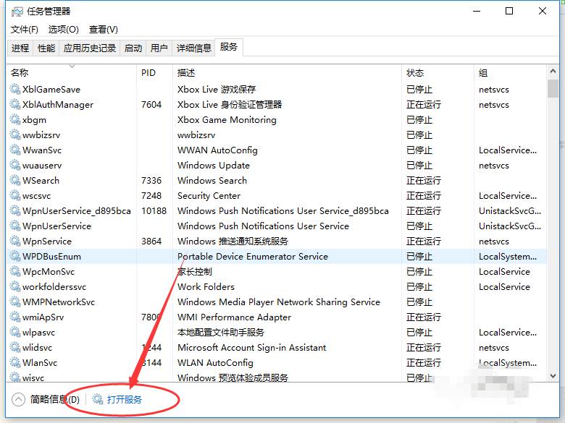Image resolution: width=565 pixels, height=423 pixels.
Task: Select the WLAN AutoConfig description cell
Action: [x=215, y=362]
